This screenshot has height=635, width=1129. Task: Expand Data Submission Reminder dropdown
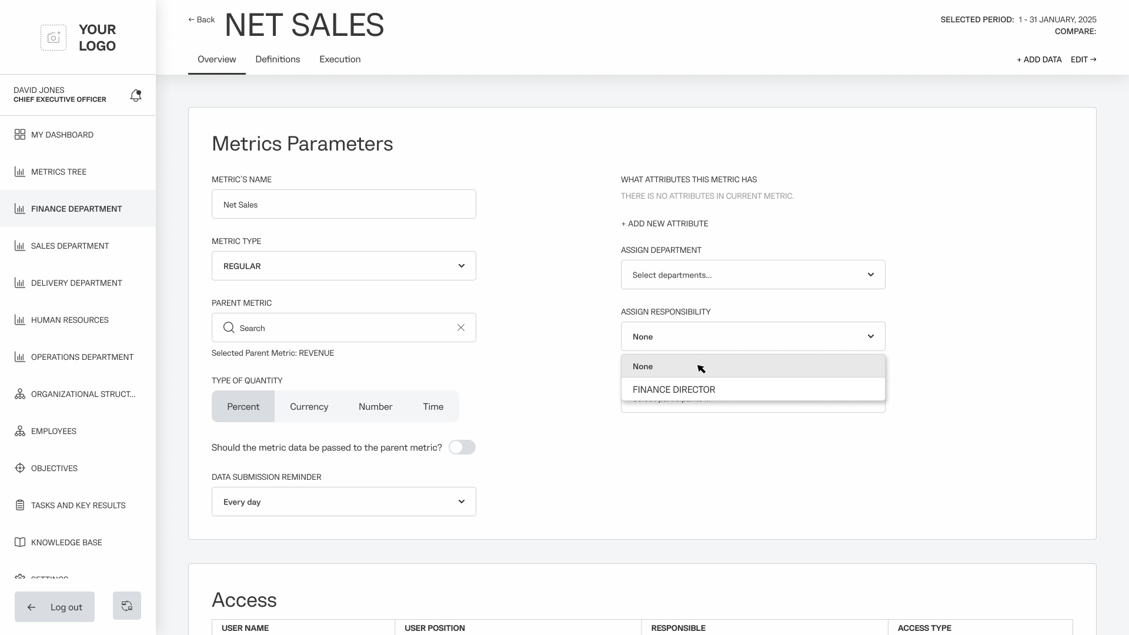(x=344, y=502)
